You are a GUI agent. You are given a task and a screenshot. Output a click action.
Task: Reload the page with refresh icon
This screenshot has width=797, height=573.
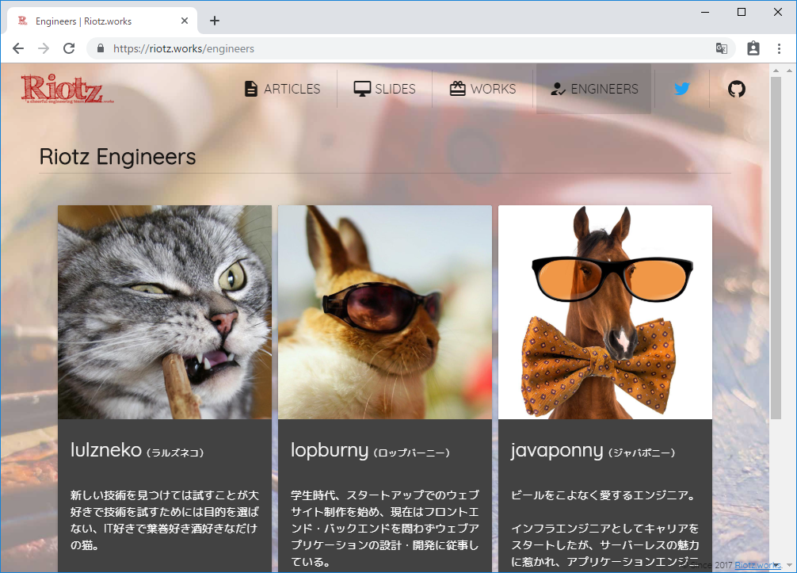69,48
